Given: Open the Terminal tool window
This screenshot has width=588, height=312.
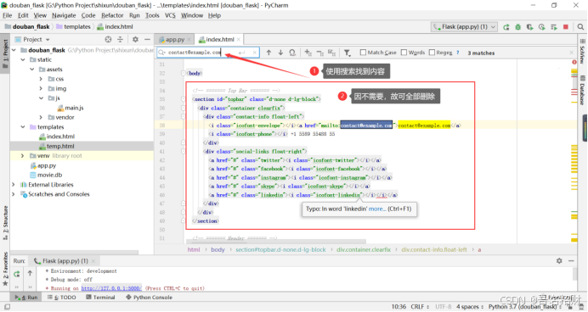Looking at the screenshot, I should click(x=100, y=298).
